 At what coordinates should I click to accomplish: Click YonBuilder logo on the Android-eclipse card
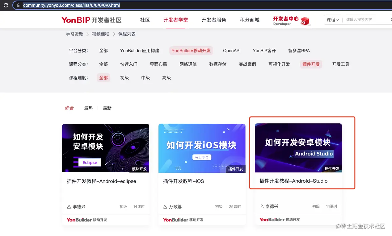coord(87,220)
